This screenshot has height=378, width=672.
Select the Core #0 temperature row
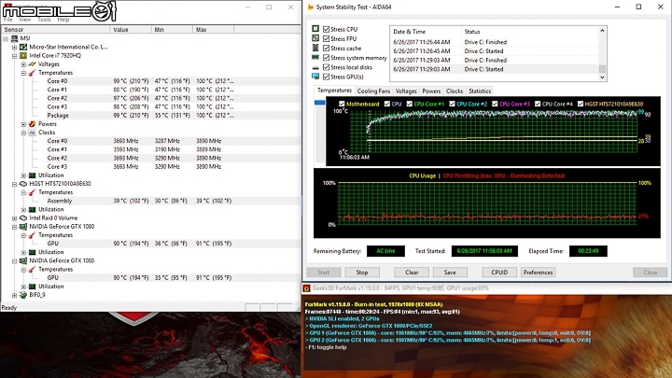pos(151,81)
